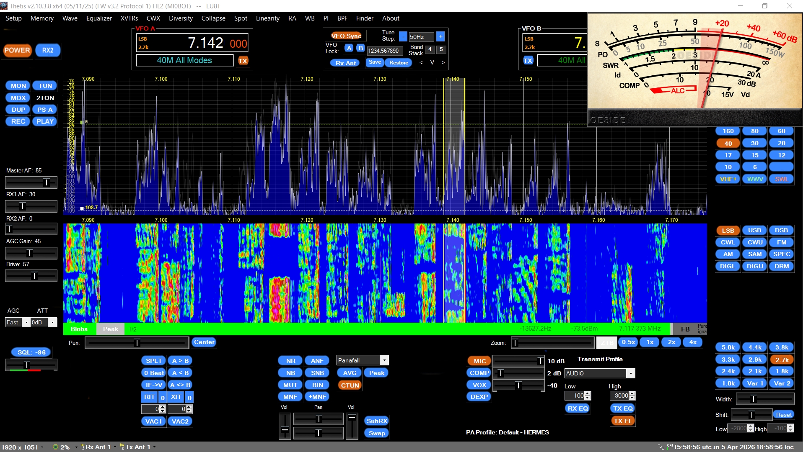803x452 pixels.
Task: Click the filter Reset button
Action: click(x=783, y=415)
